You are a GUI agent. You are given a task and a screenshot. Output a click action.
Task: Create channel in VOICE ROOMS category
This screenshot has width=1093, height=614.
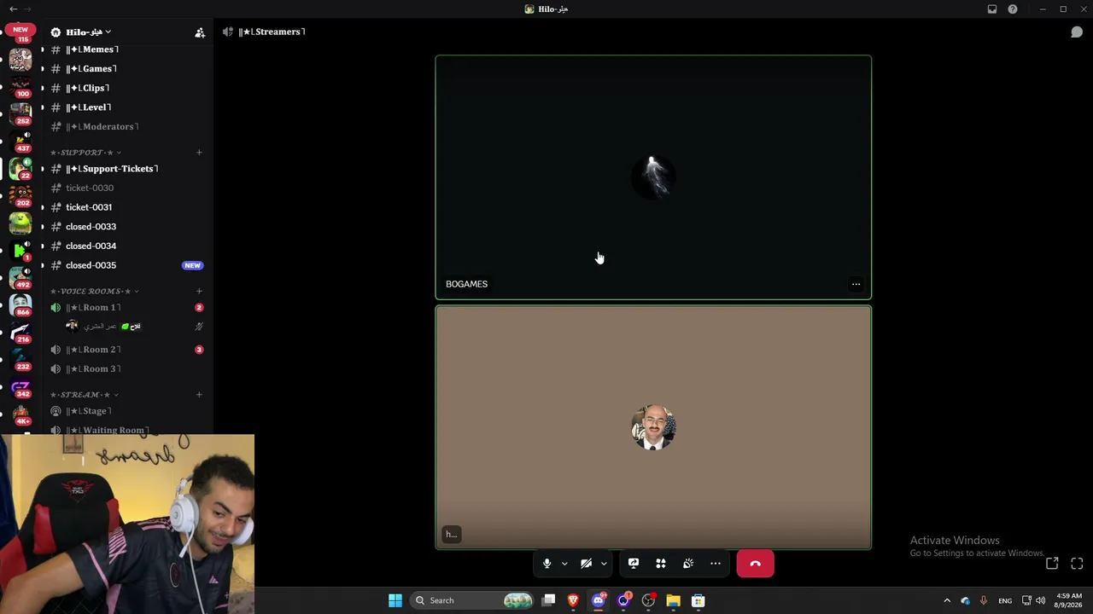[199, 292]
